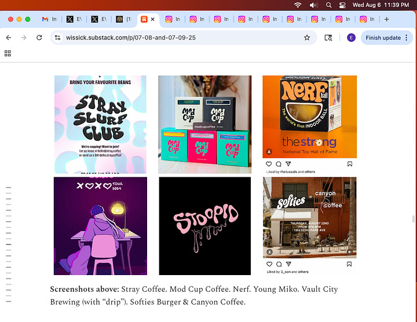Open the Softies Canyon Coffee image
417x322 pixels.
tap(309, 218)
